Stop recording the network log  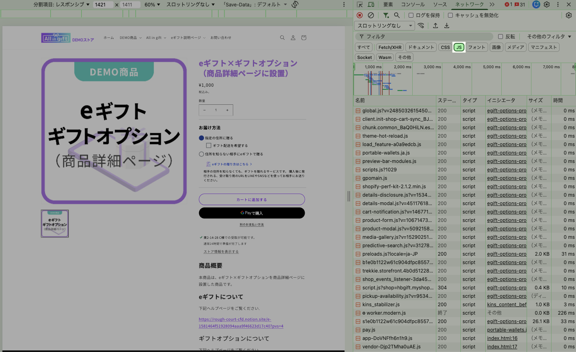point(360,15)
